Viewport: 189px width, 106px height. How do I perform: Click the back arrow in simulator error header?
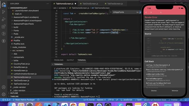coord(146,12)
